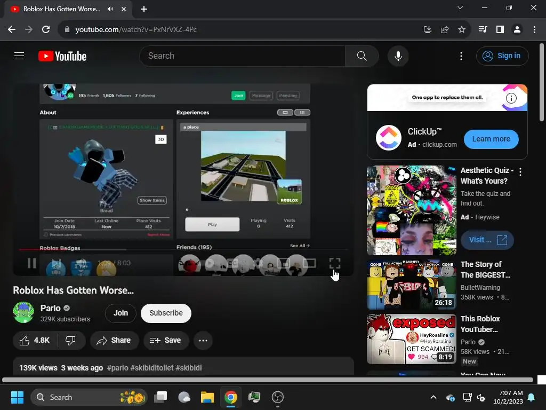Open the #parlo hashtag link

tap(117, 368)
